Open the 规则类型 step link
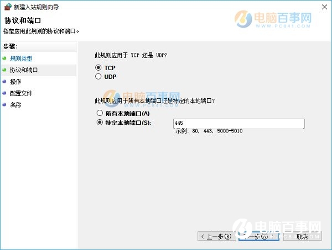 coord(21,58)
